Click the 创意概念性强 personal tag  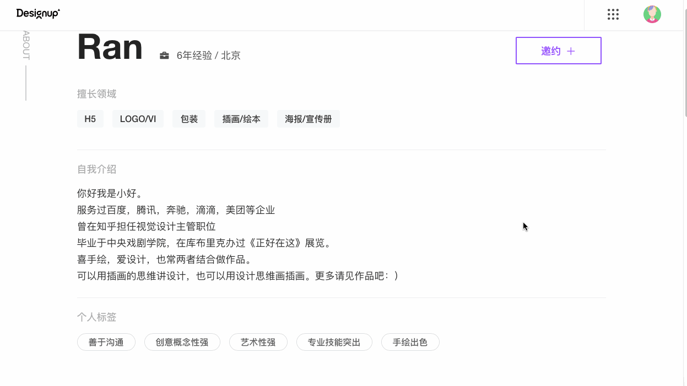click(x=182, y=342)
